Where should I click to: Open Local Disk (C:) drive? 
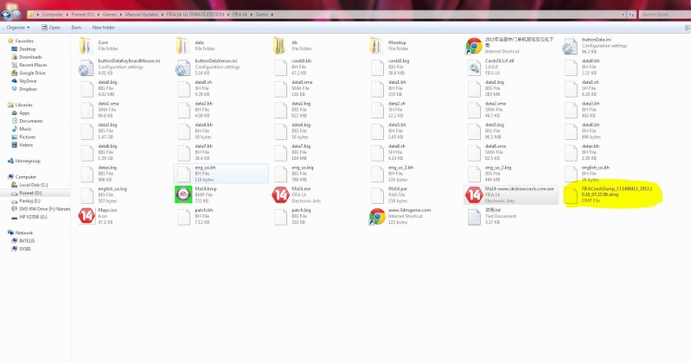coord(33,185)
